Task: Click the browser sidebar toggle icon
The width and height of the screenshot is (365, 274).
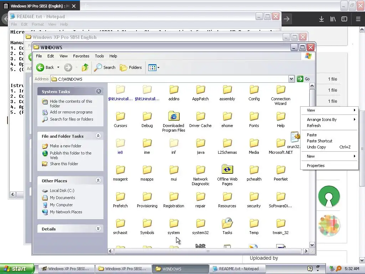Action: (344, 19)
